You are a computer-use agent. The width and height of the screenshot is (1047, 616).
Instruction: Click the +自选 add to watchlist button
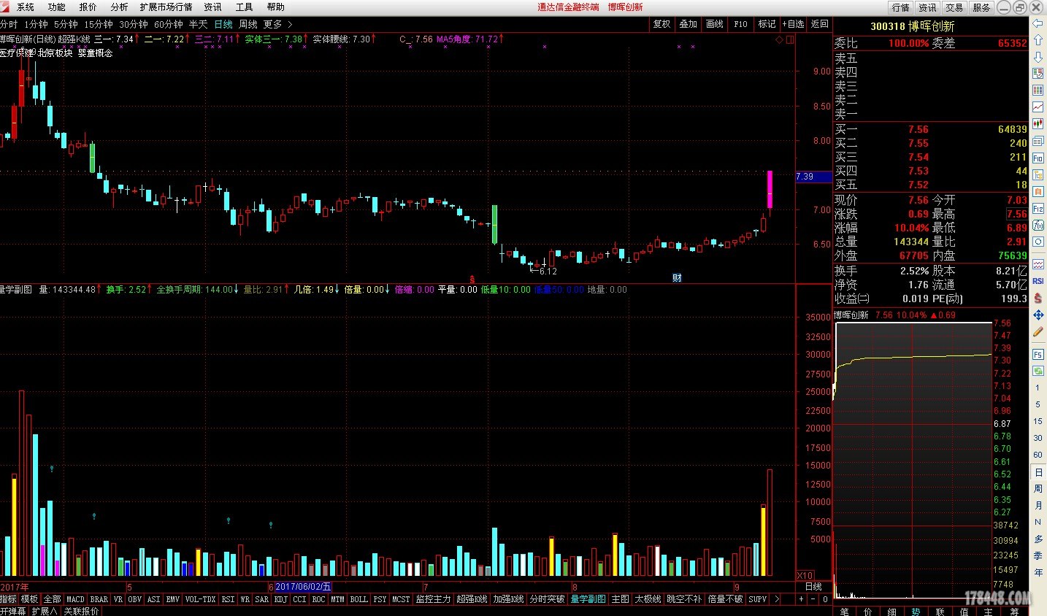(x=793, y=24)
